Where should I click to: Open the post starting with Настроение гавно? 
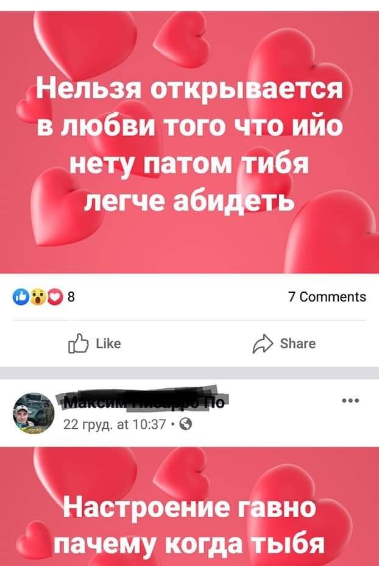(189, 506)
